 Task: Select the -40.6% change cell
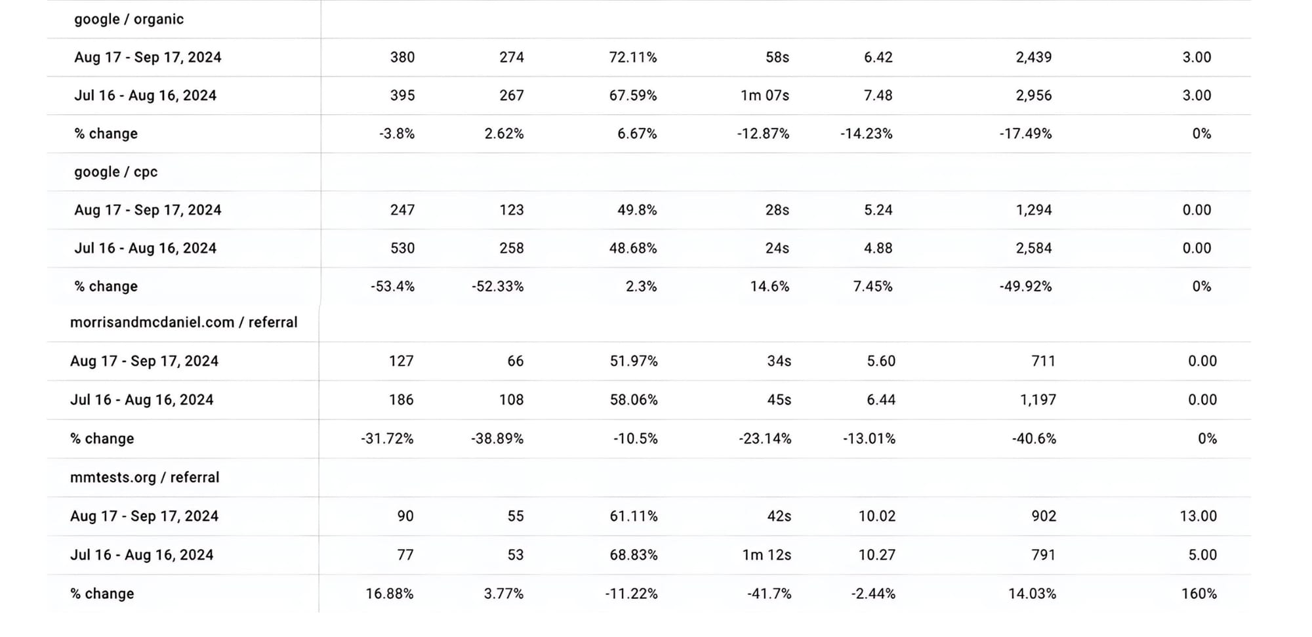click(1034, 438)
